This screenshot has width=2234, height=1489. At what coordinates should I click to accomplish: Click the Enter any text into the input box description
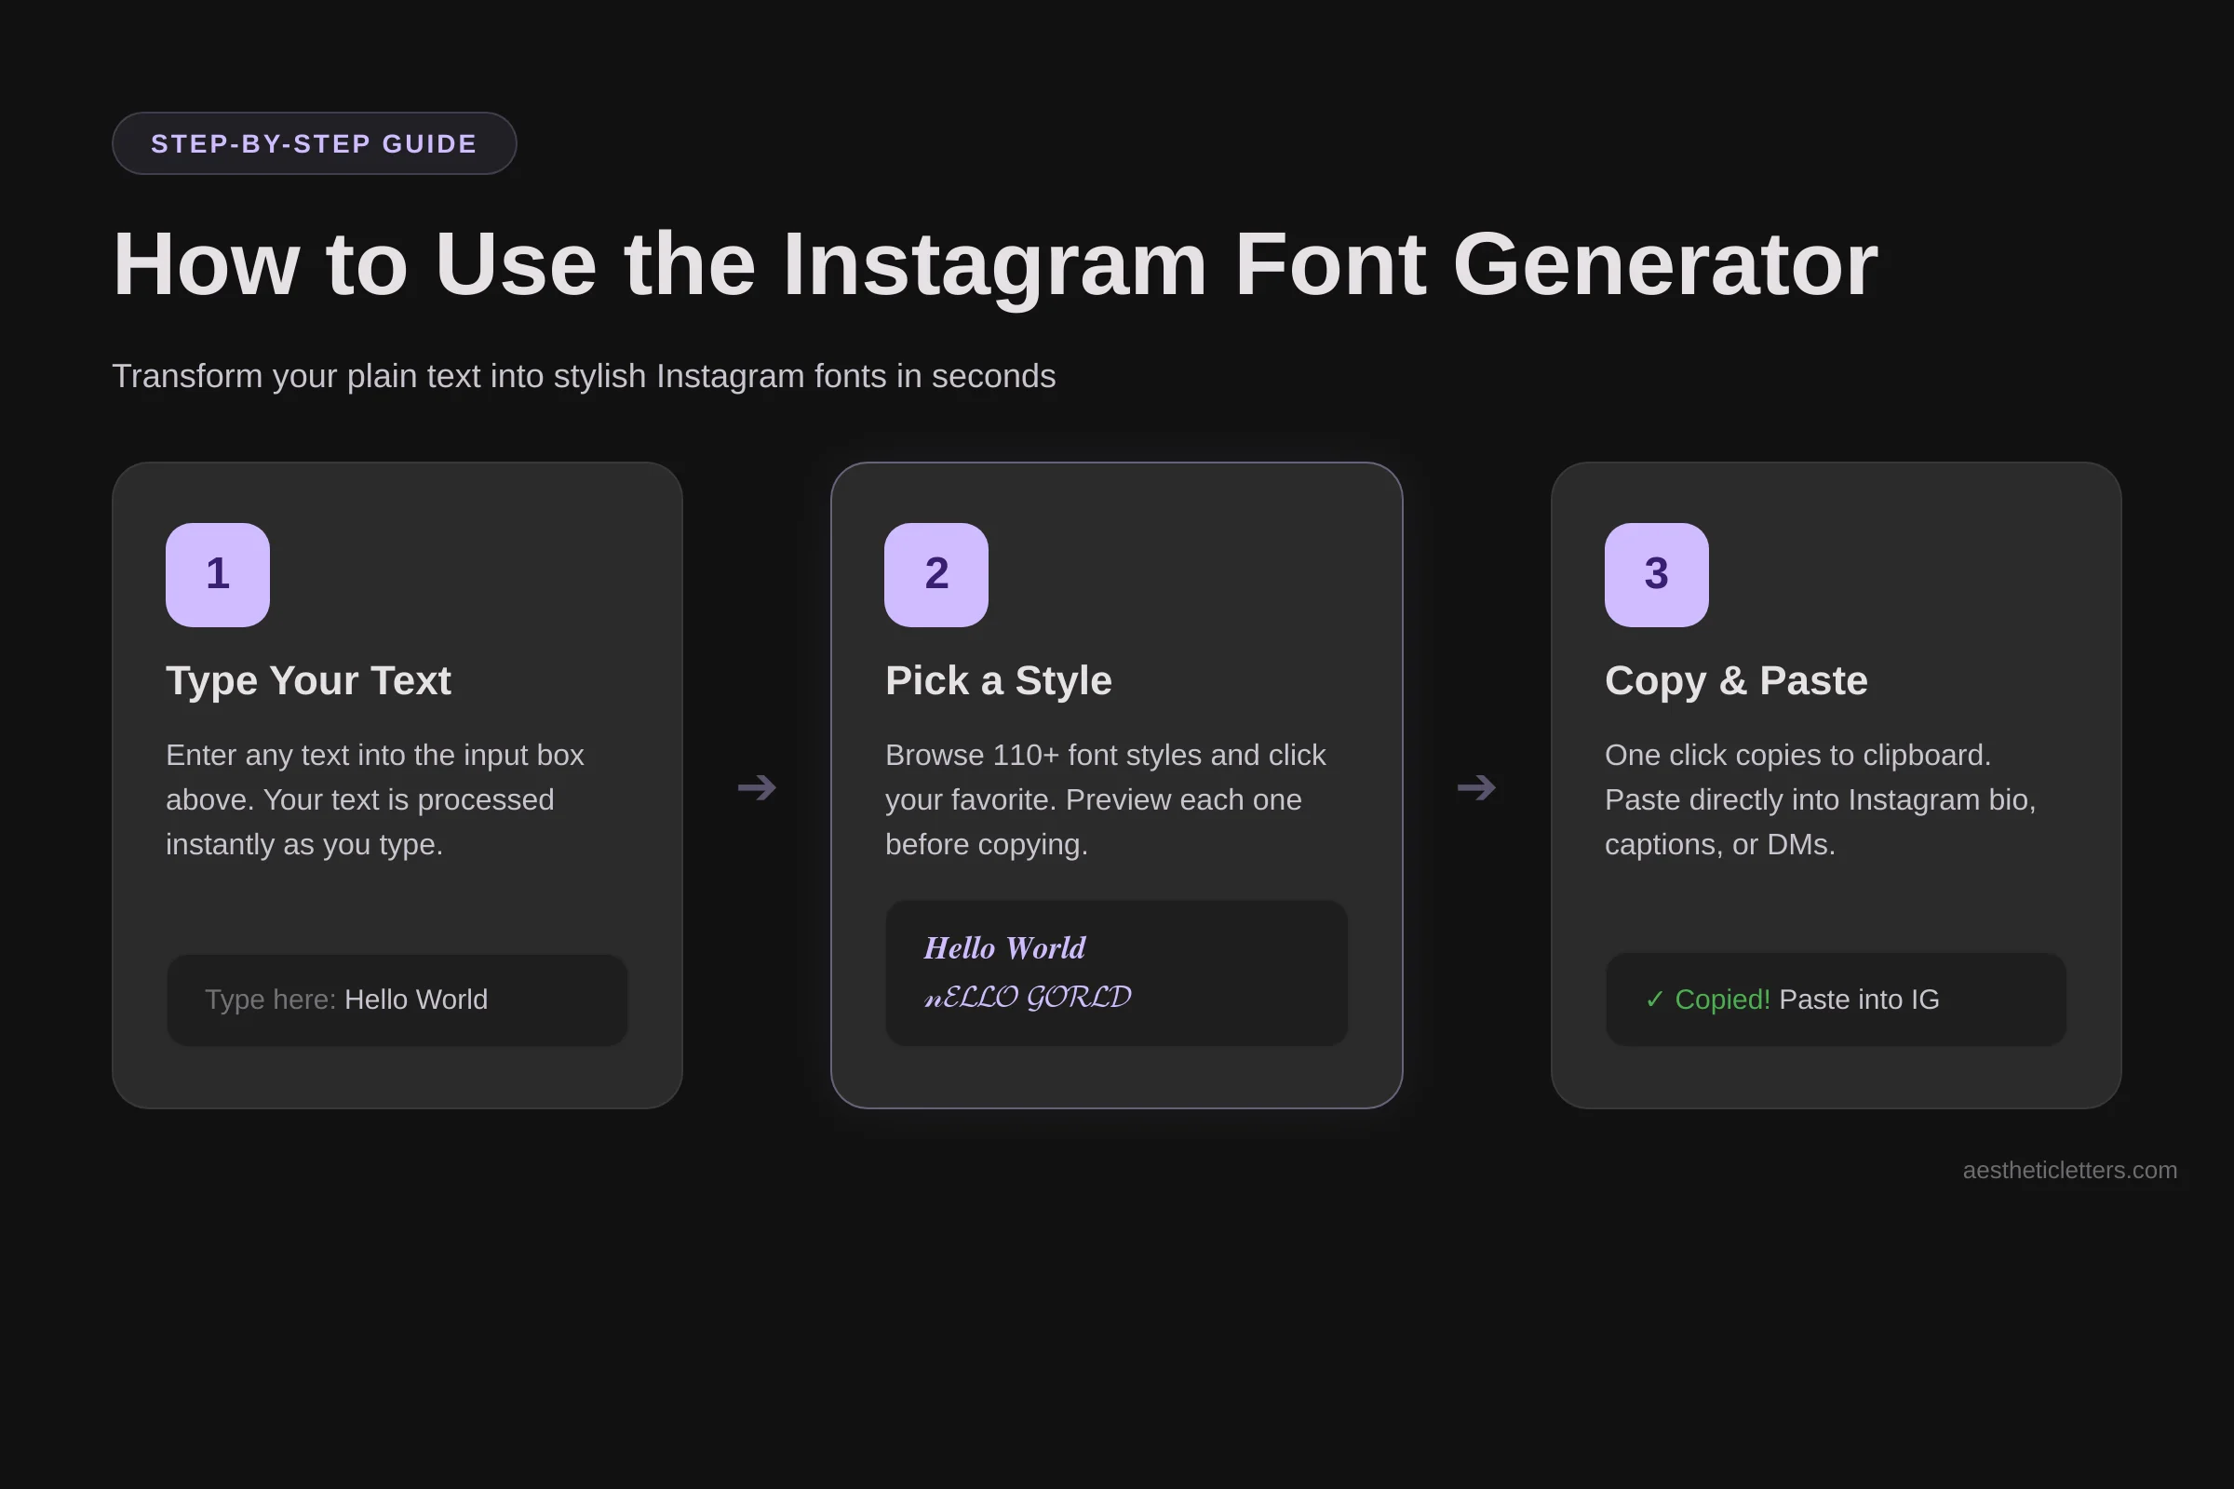click(375, 799)
